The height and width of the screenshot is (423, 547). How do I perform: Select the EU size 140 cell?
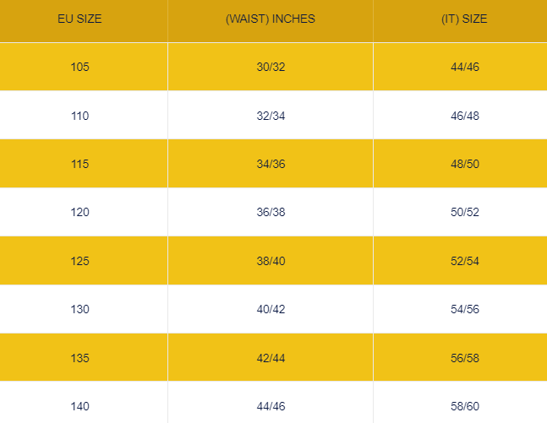[x=80, y=407]
